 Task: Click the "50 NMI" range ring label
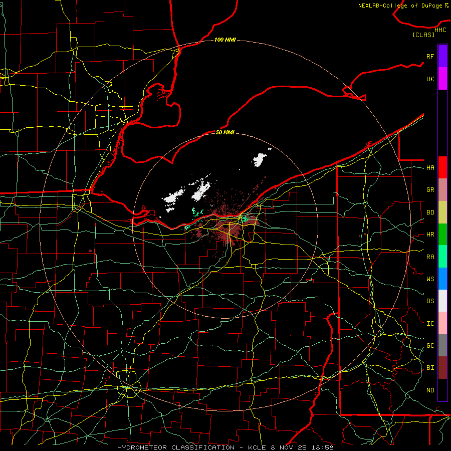point(225,132)
